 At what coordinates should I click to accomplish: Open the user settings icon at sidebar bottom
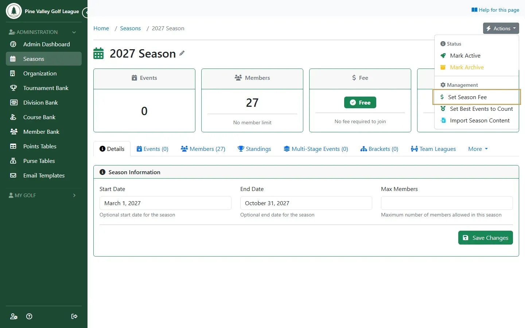[14, 316]
